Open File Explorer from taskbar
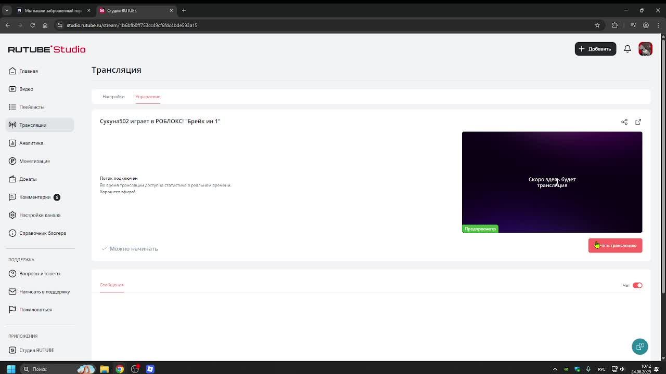The image size is (666, 374). [x=104, y=369]
